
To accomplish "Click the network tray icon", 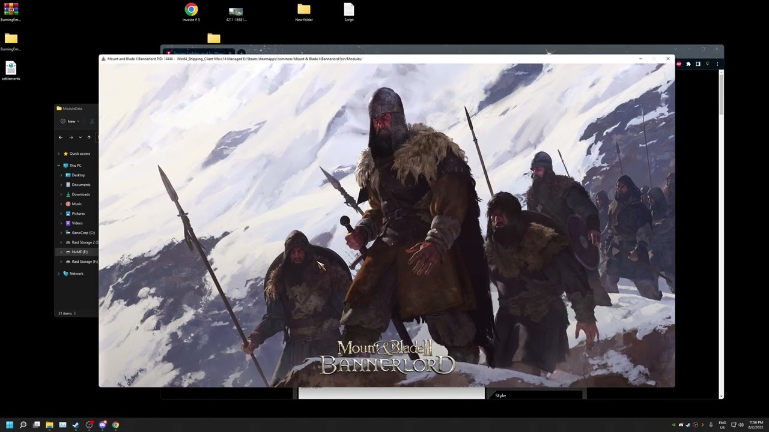I will click(x=734, y=425).
